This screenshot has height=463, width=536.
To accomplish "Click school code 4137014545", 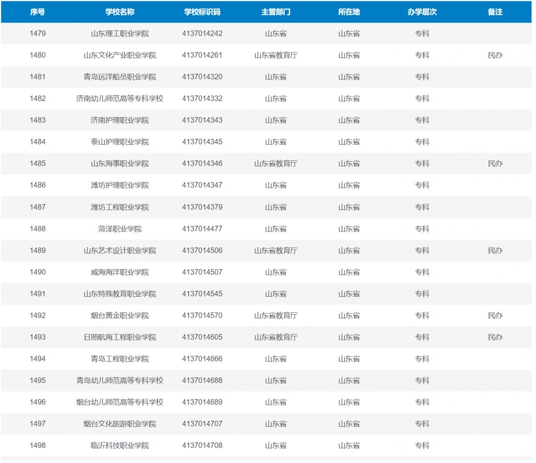I will click(x=202, y=294).
